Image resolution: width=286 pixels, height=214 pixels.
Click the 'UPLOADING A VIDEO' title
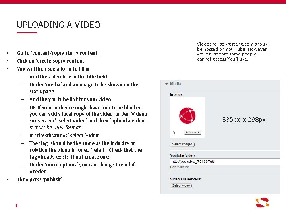58,25
